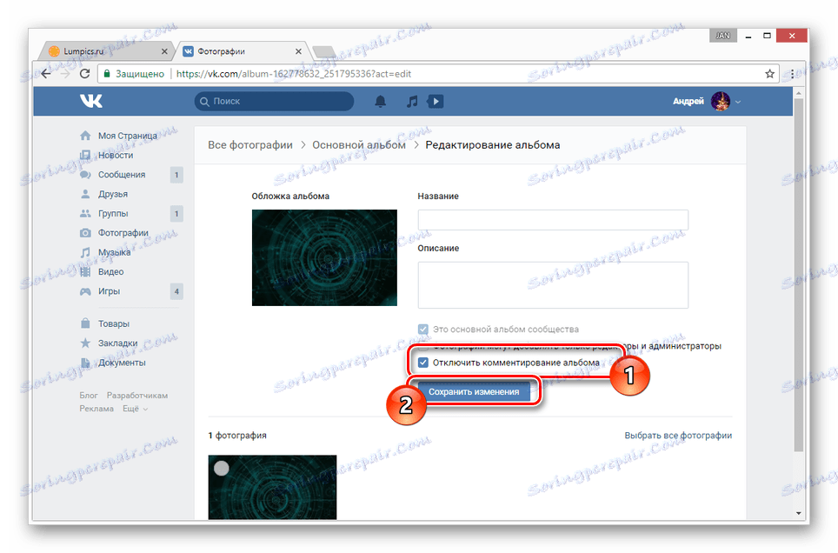Click the Сообщения counter badge

tap(176, 175)
